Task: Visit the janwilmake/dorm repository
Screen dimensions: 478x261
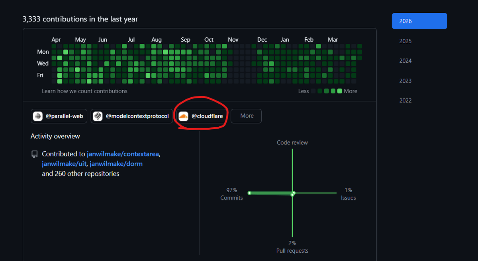Action: 116,164
